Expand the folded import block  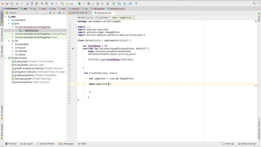click(88, 27)
